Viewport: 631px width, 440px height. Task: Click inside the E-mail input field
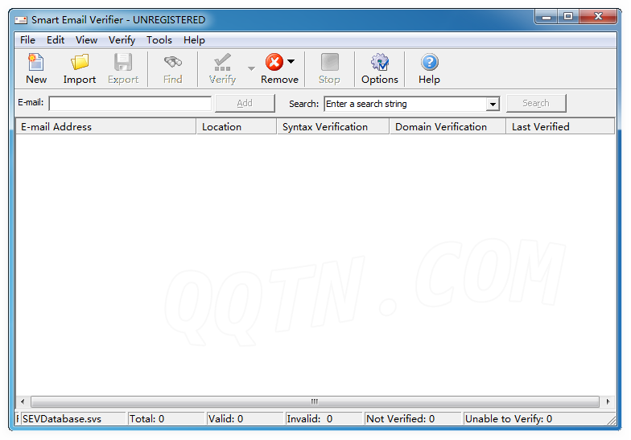(x=130, y=104)
